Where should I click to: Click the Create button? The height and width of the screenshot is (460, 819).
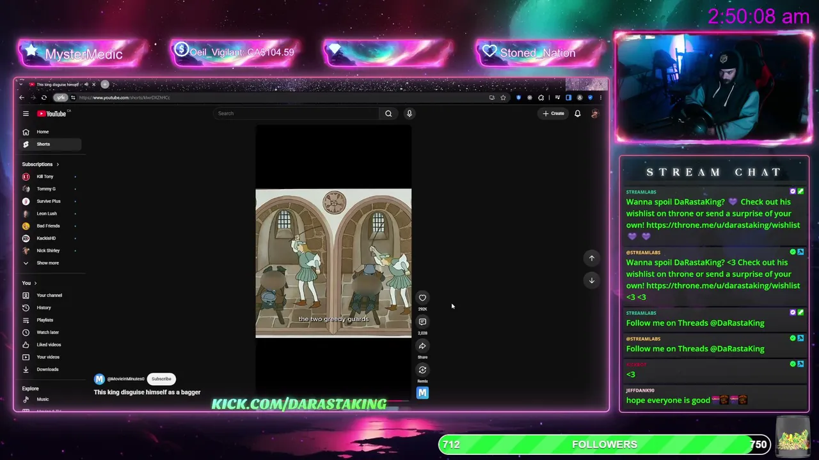553,114
